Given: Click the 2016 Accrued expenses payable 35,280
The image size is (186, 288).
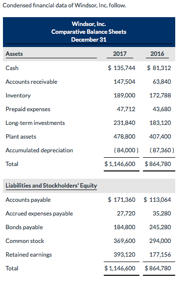Looking at the screenshot, I should pos(162,214).
